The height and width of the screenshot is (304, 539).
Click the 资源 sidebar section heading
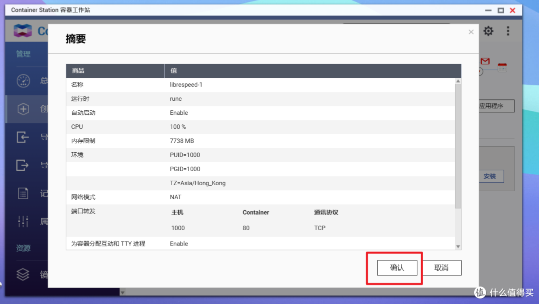tap(23, 248)
